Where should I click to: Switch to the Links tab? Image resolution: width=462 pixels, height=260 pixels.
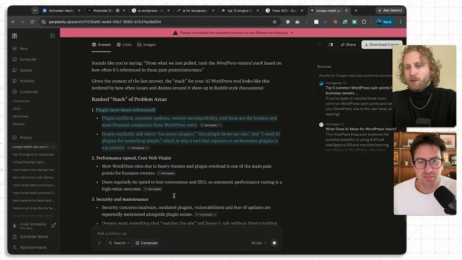tap(124, 44)
